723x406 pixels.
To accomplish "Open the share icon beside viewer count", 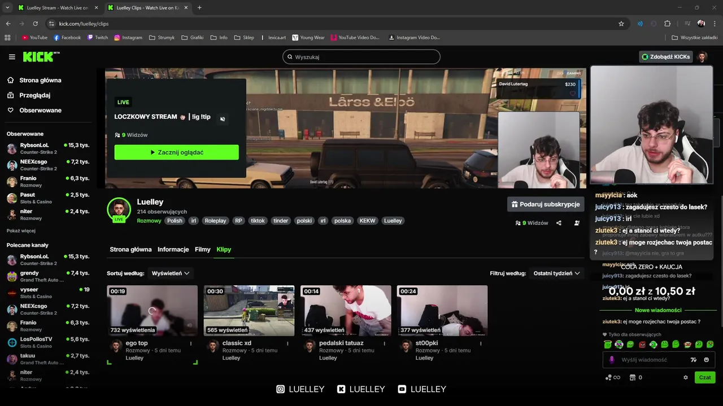I will coord(559,223).
